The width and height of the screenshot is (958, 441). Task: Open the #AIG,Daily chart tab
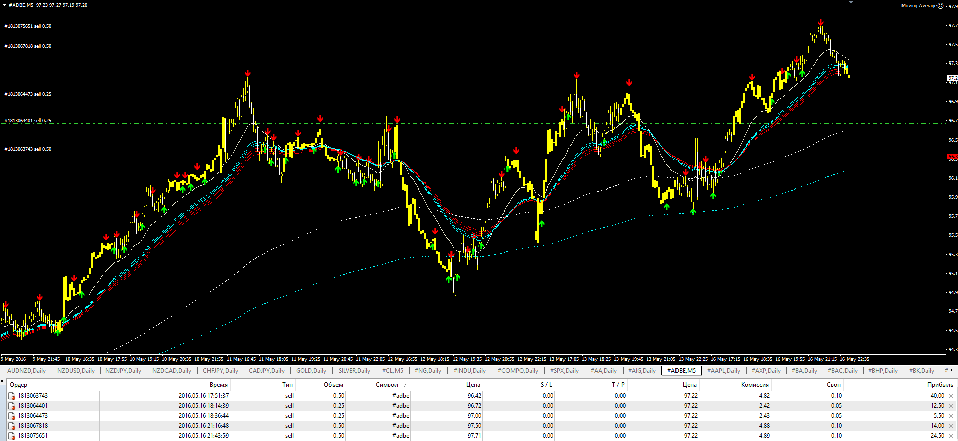[642, 371]
